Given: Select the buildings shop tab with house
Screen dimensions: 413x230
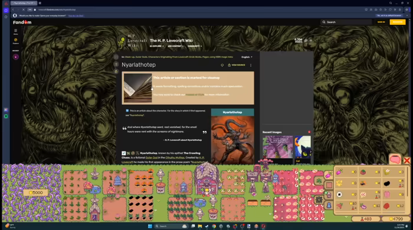Looking at the screenshot, I should 329,195.
